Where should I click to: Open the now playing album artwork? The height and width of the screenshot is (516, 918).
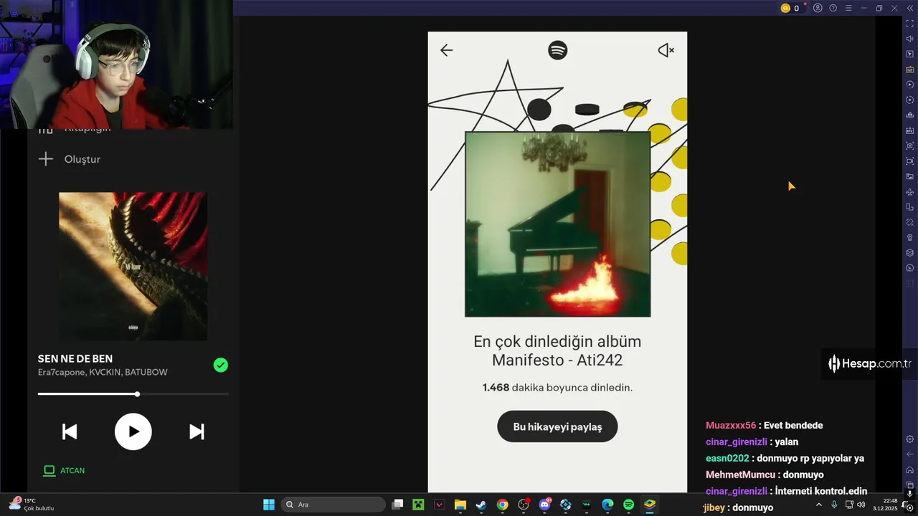pyautogui.click(x=133, y=266)
